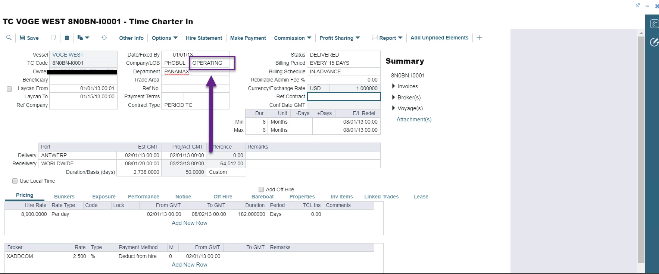Click the pencil edit icon in right sidebar
The width and height of the screenshot is (659, 274).
[654, 42]
